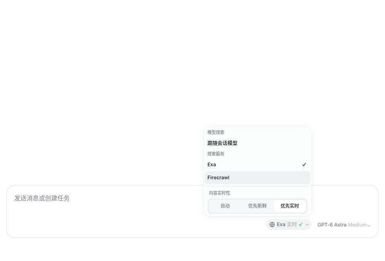Choose Firecrawl as the search service
Viewport: 385px width, 261px height.
pos(257,177)
